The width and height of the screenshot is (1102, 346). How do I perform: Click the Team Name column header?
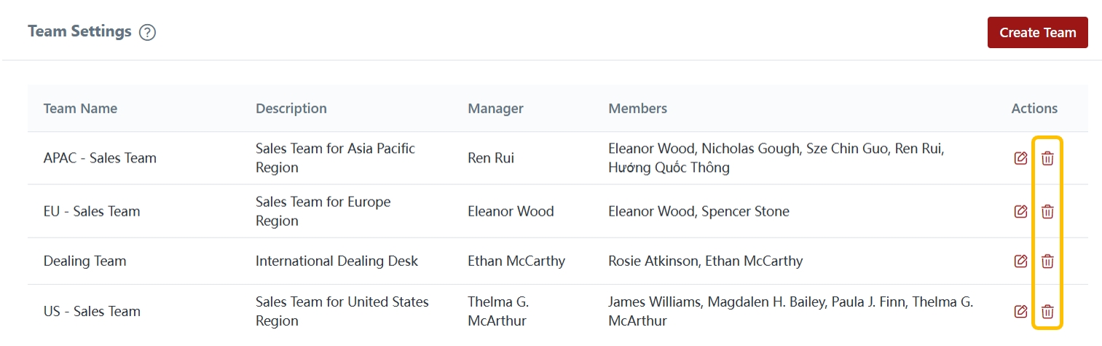[80, 109]
